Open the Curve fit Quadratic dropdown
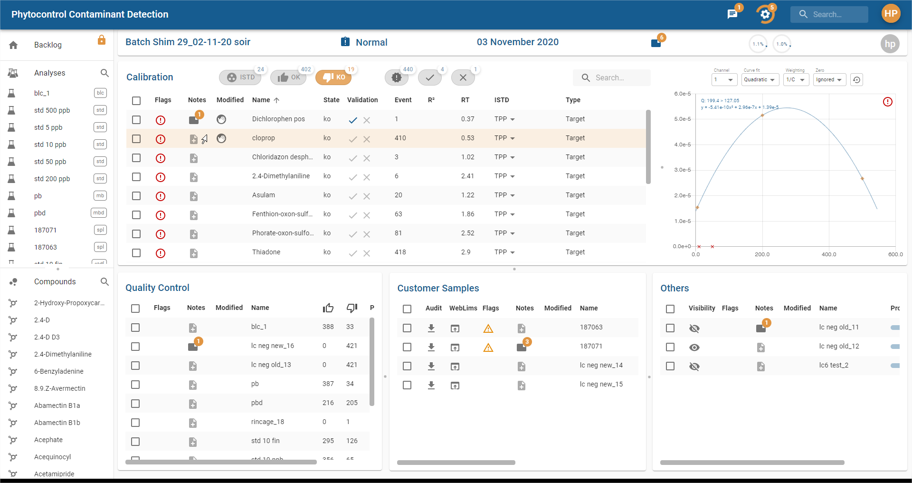The height and width of the screenshot is (483, 912). [x=760, y=80]
